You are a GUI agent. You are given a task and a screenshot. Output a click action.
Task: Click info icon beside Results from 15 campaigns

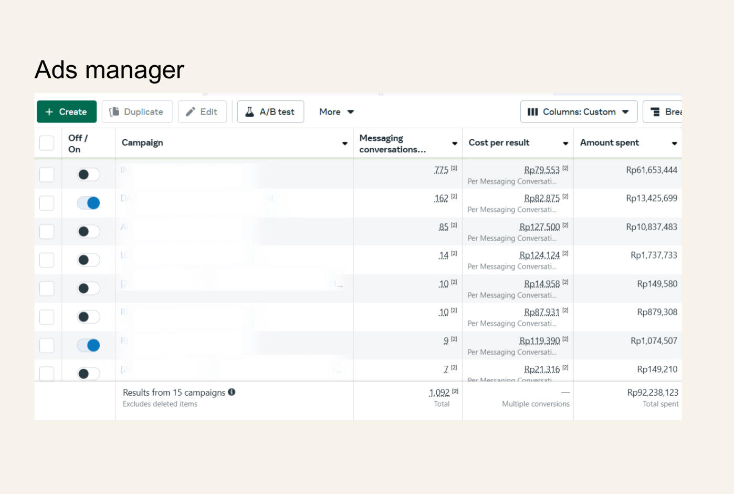tap(232, 392)
